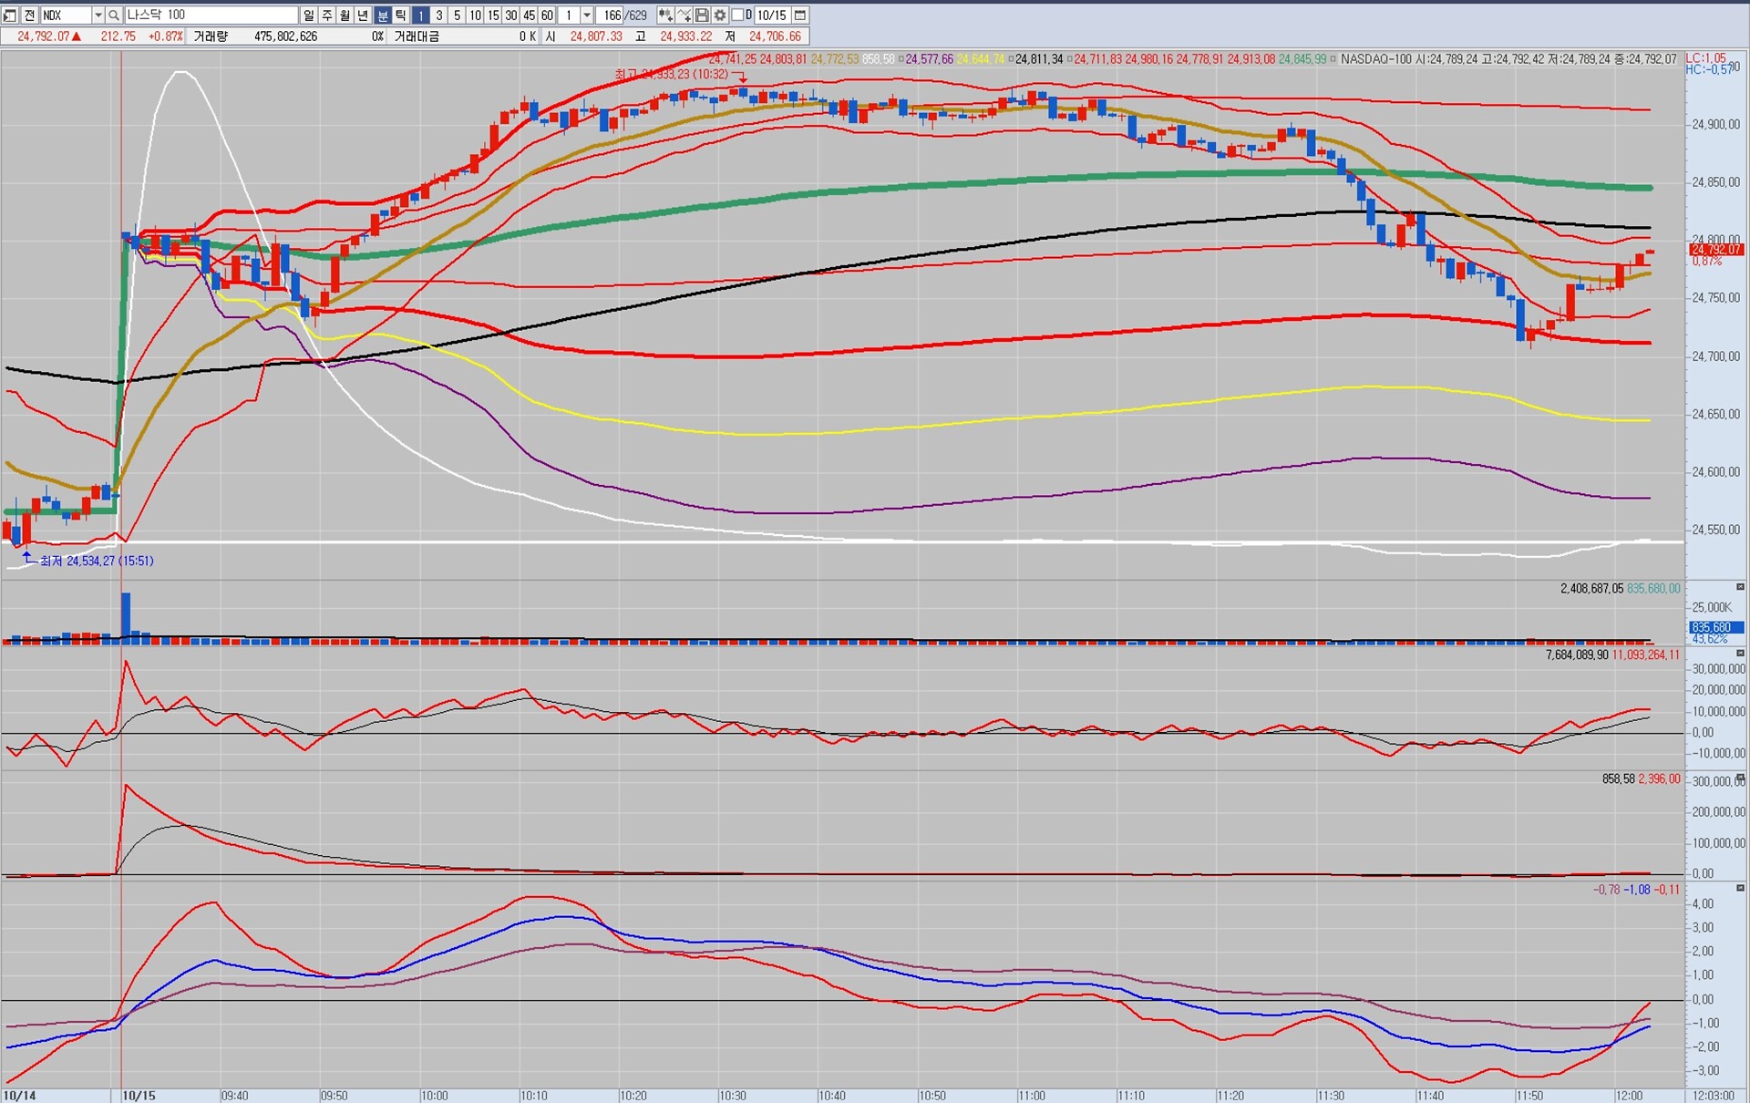Expand the NDX symbol code dropdown
Image resolution: width=1750 pixels, height=1103 pixels.
(x=98, y=15)
